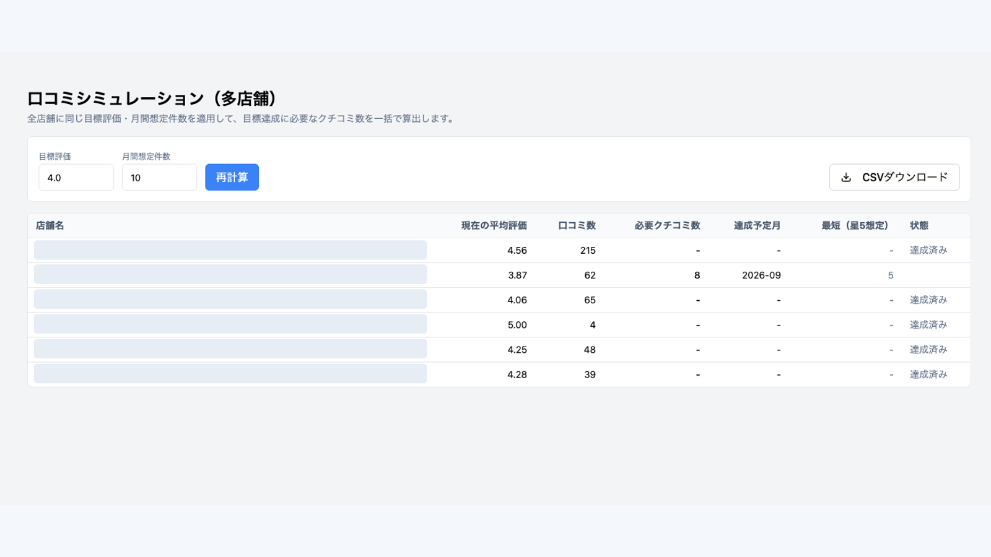
Task: Select the 3.87 average rating cell
Action: [517, 275]
